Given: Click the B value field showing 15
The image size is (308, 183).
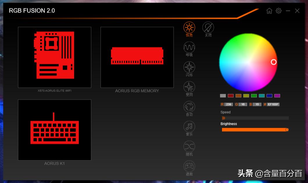Looking at the screenshot, I should (x=257, y=105).
